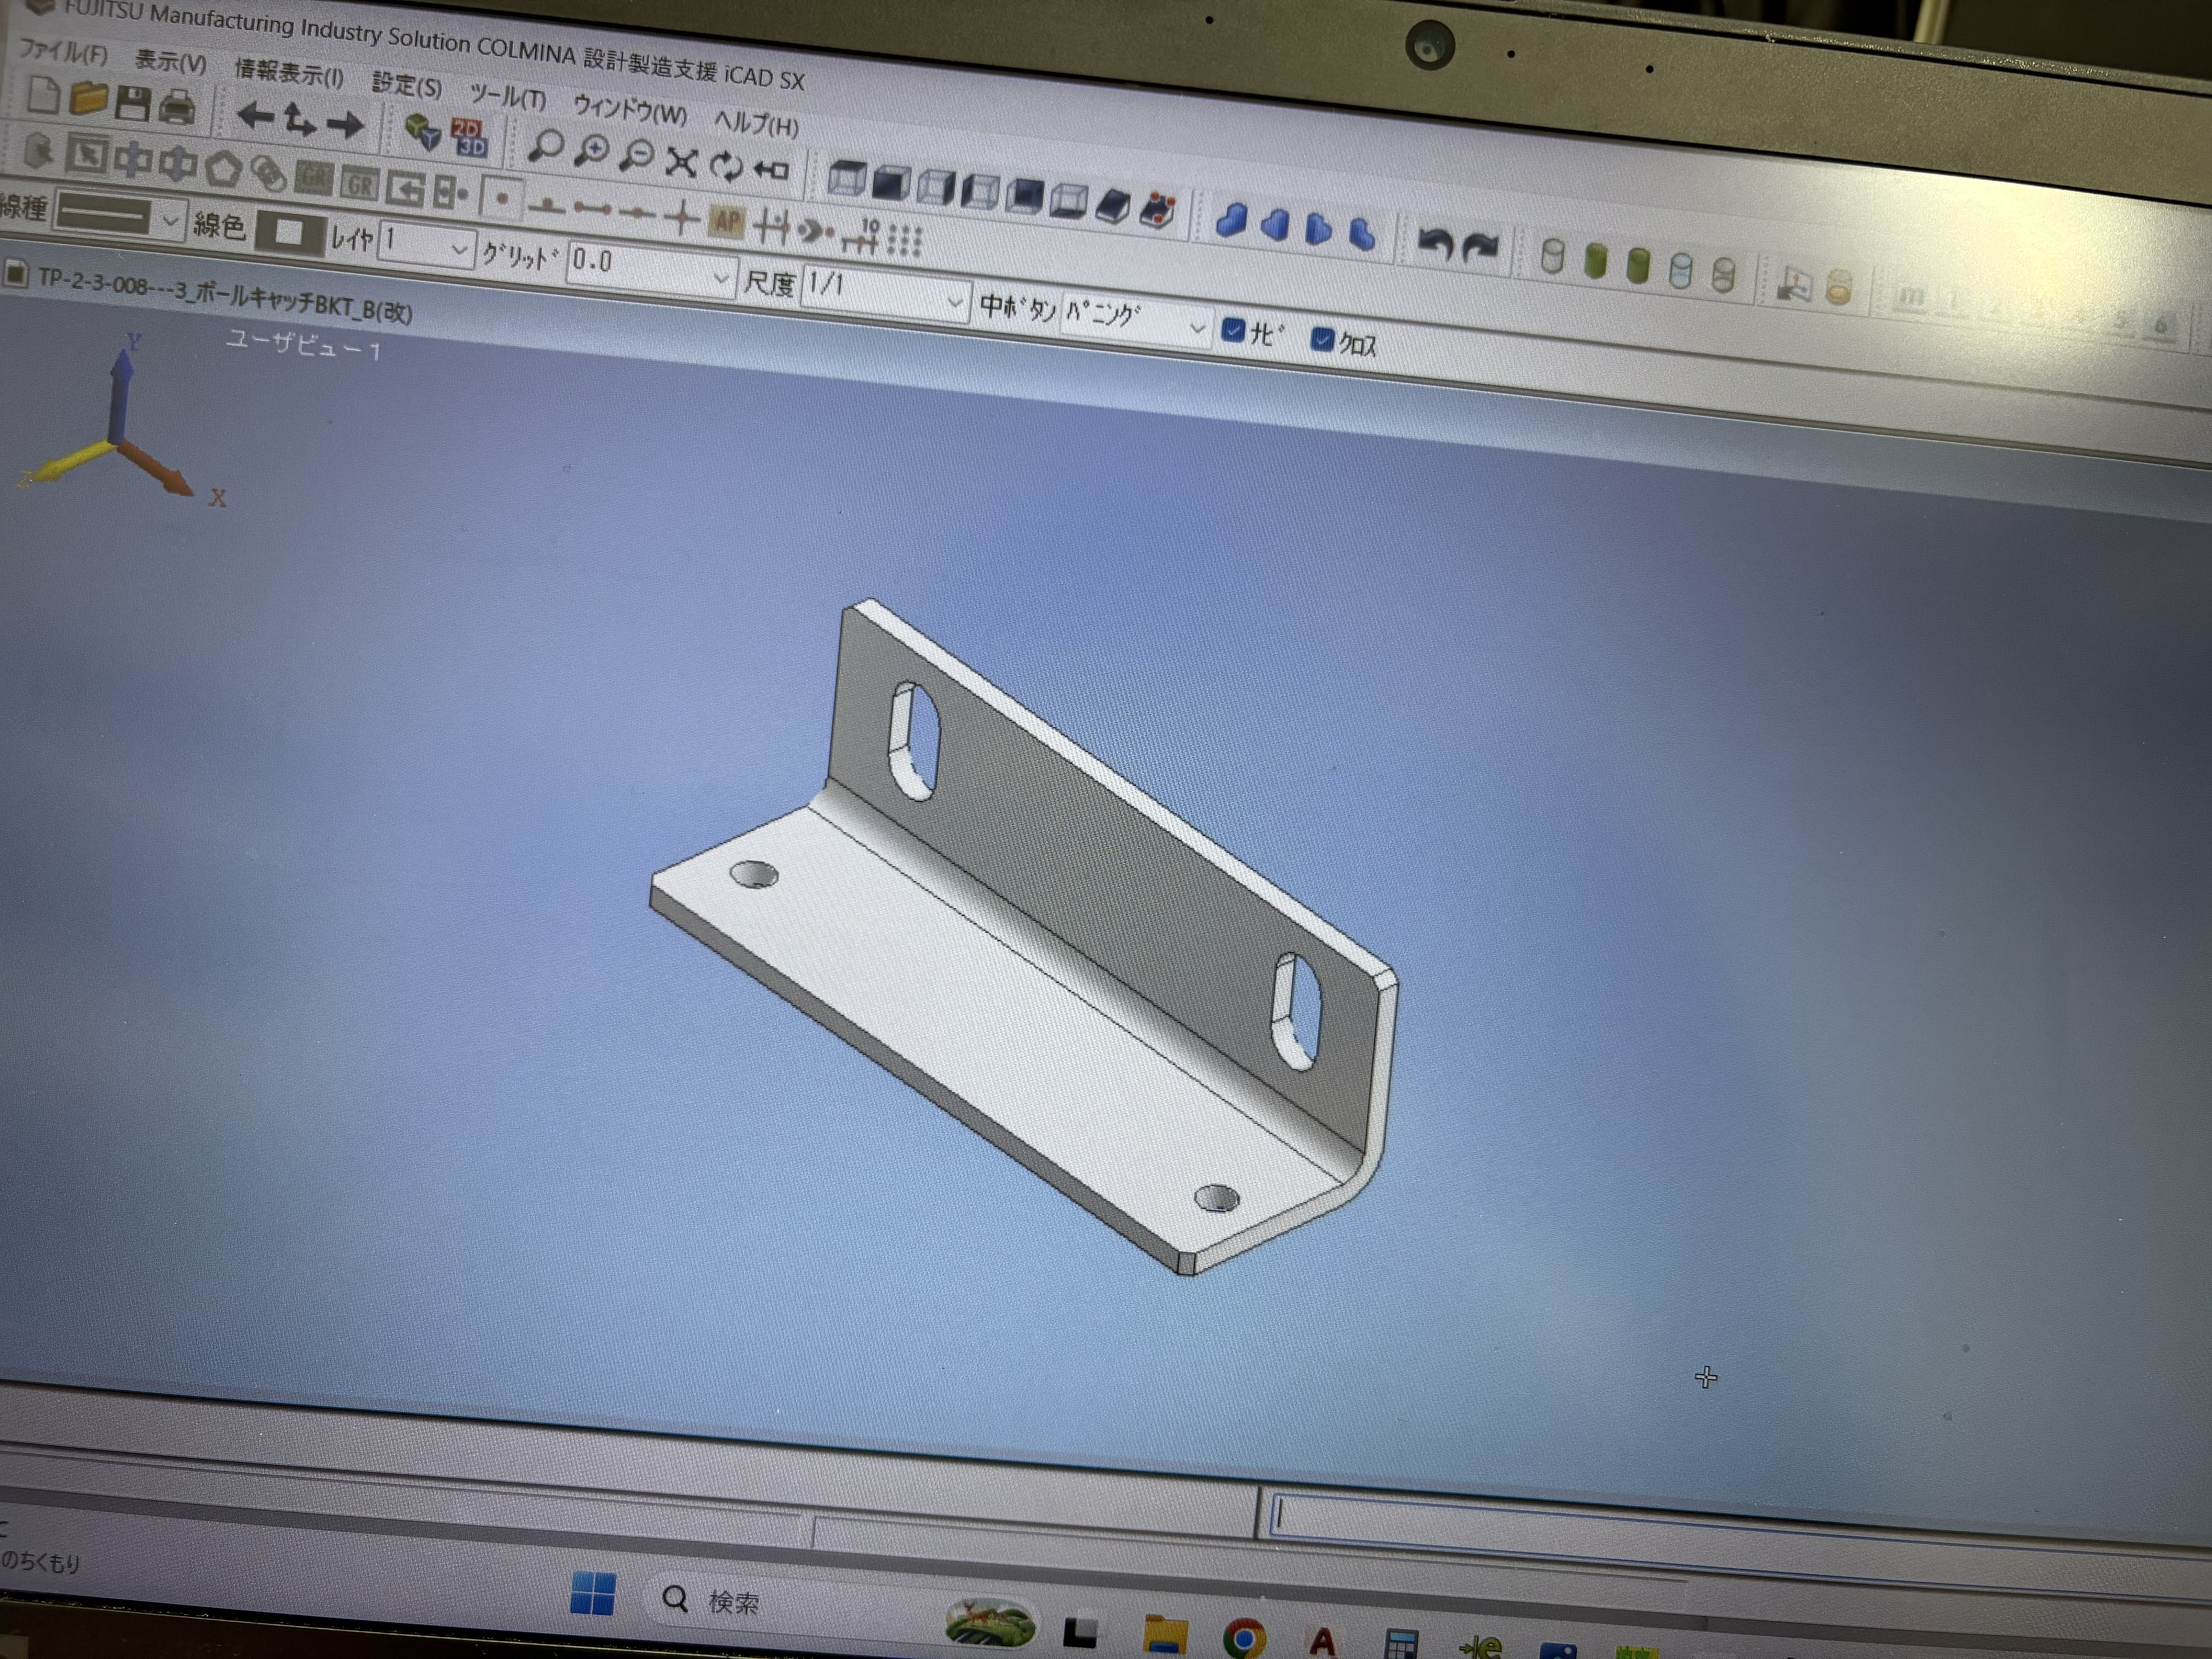Click the first green cylinder icon

coord(1596,261)
